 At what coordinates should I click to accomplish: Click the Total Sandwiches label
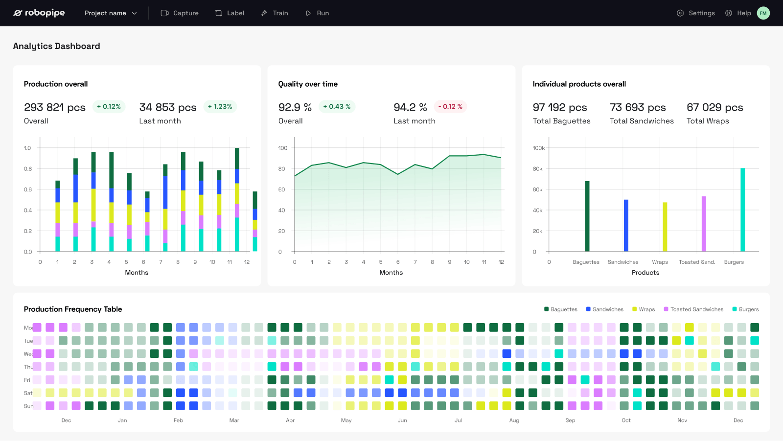pos(642,121)
